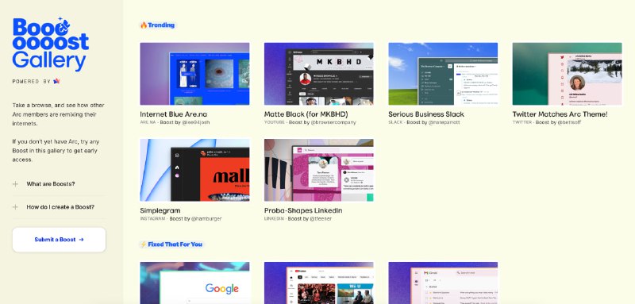The width and height of the screenshot is (635, 304).
Task: Click the YOUTUBE Boost by @browsercompany credit
Action: coord(310,122)
